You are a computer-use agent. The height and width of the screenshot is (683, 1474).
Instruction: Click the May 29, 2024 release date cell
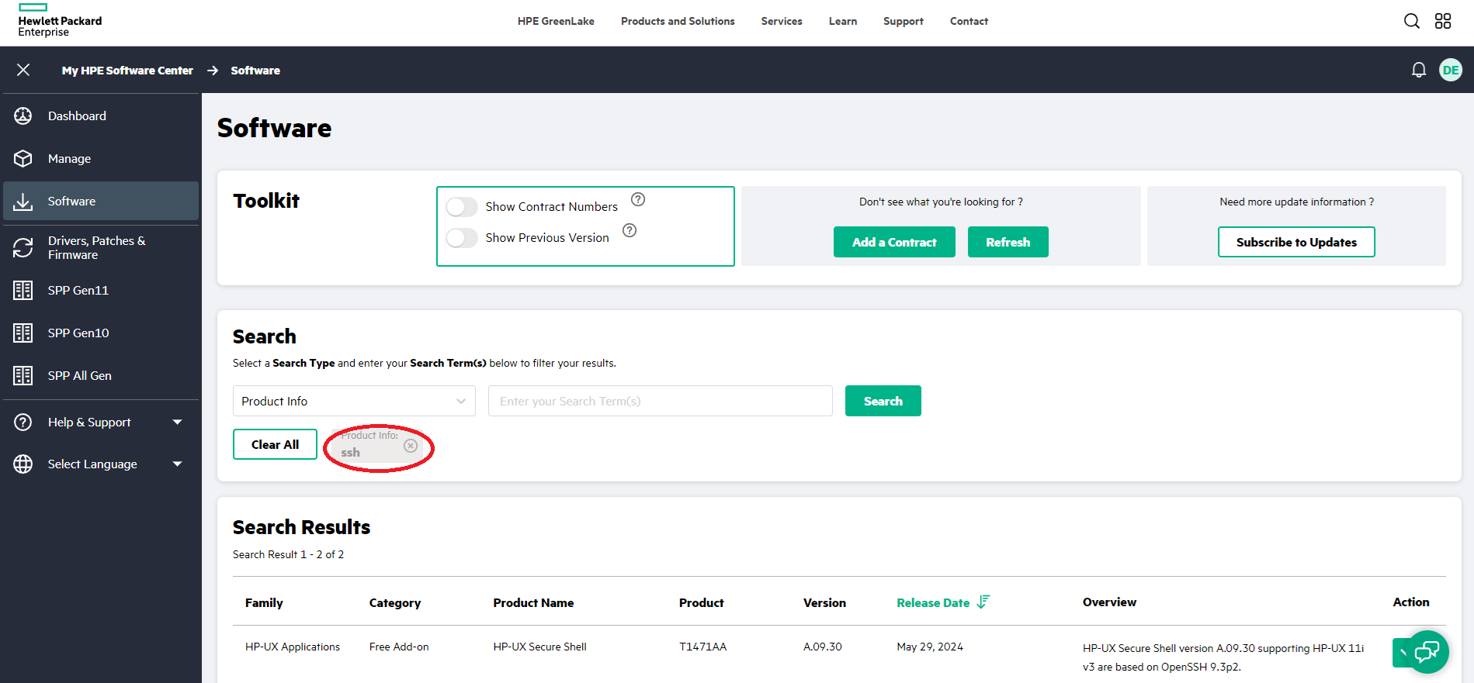point(930,647)
